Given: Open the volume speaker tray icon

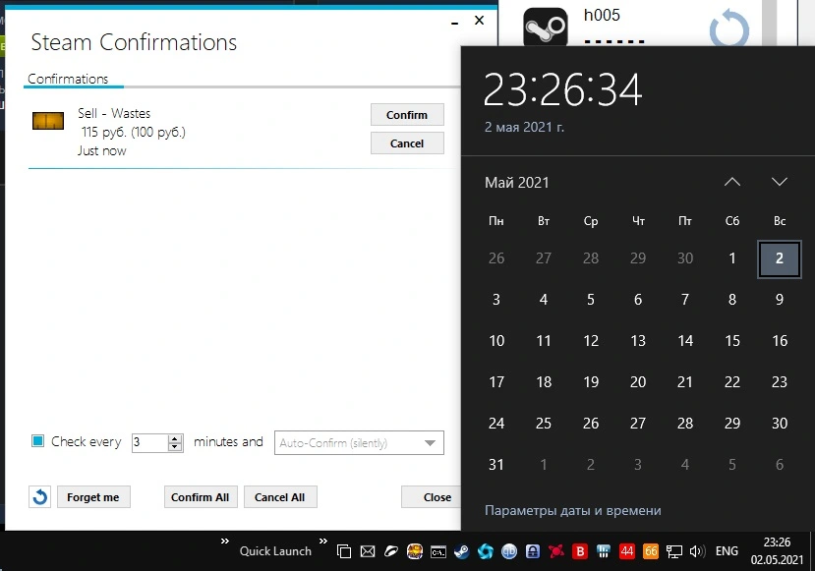Looking at the screenshot, I should (x=697, y=551).
